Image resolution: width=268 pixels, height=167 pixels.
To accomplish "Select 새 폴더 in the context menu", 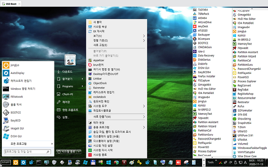I will (117, 22).
